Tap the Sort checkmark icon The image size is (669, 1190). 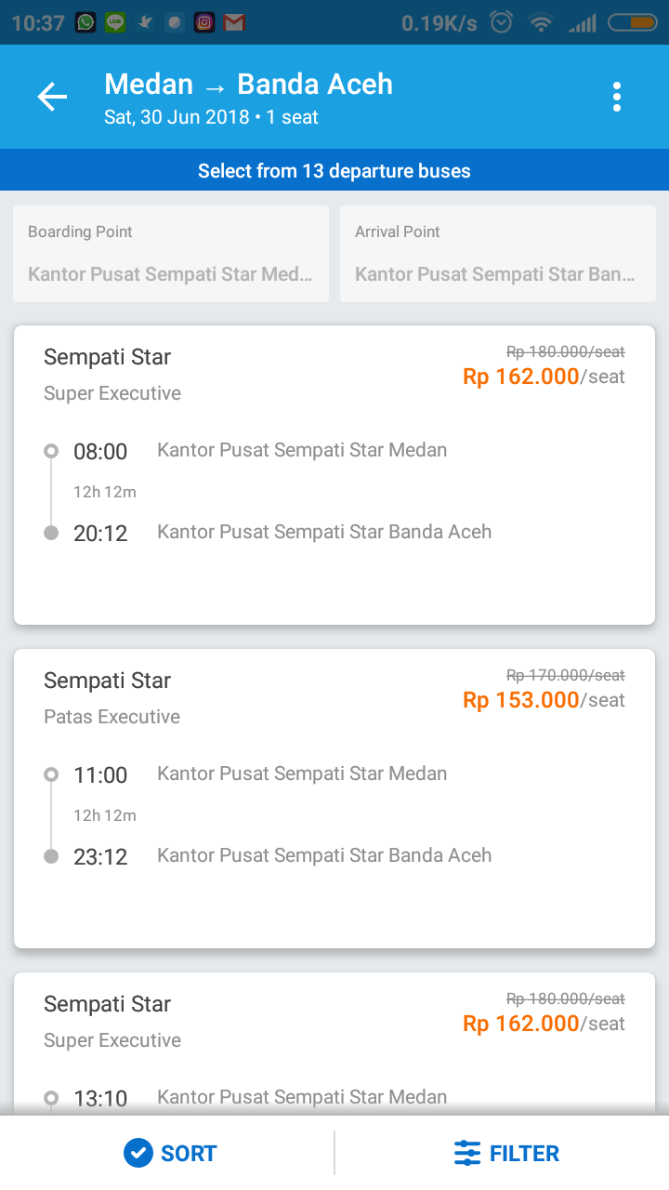tap(138, 1153)
